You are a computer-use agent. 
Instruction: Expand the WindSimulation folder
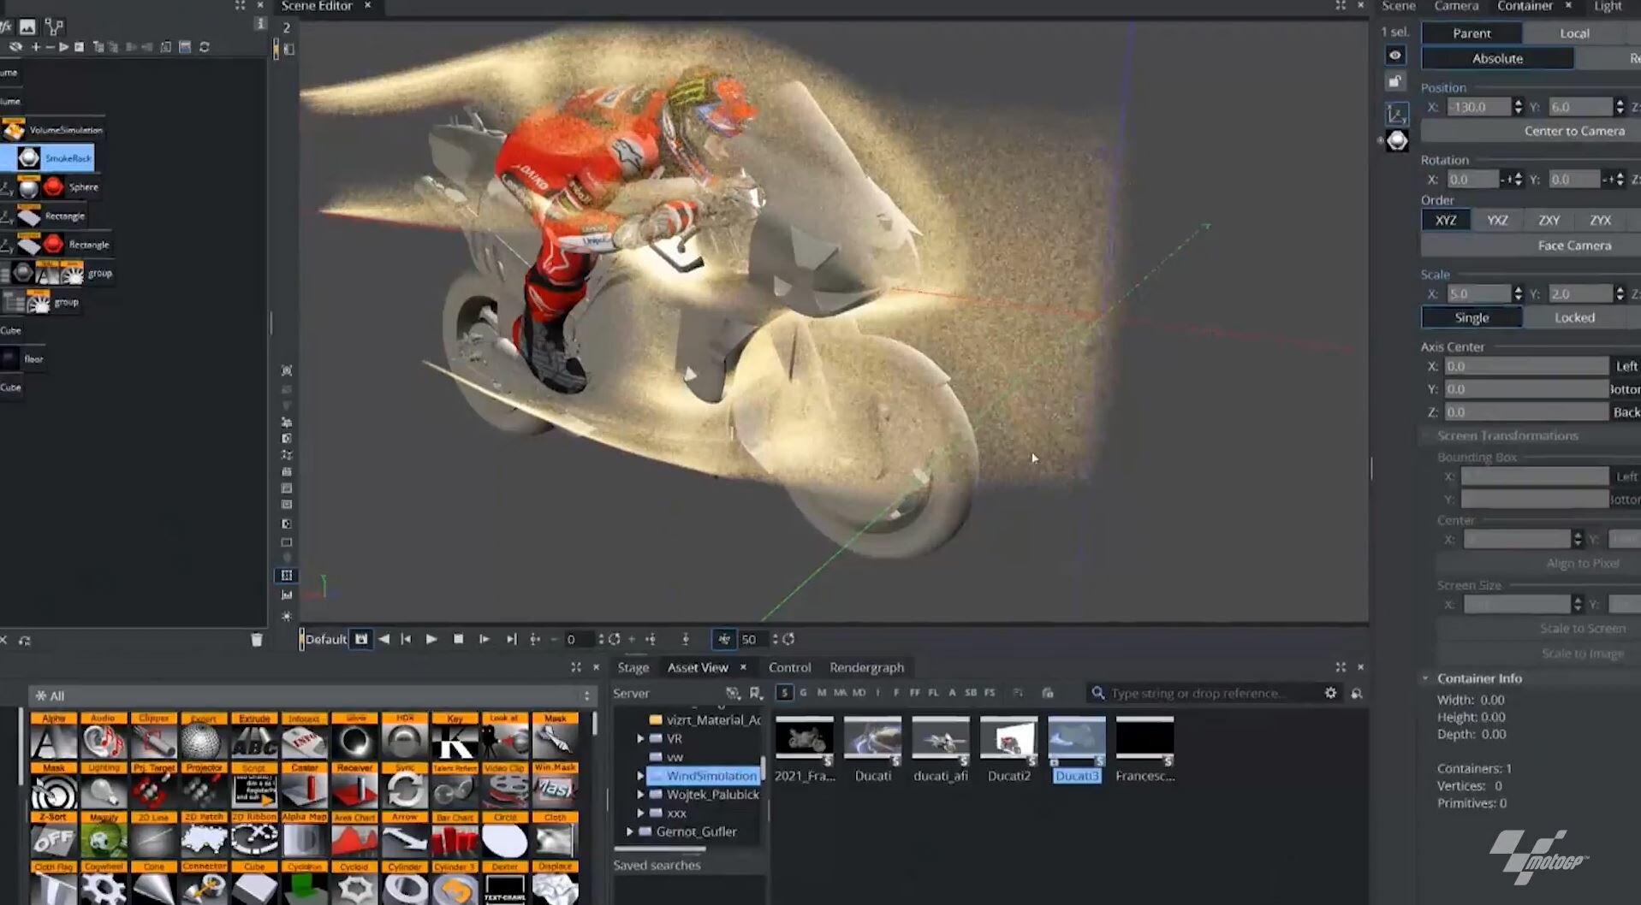point(640,776)
